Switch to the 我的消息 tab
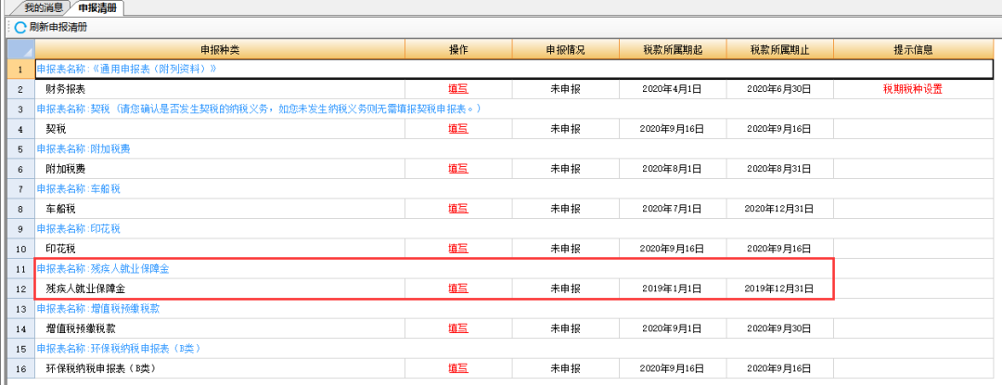The image size is (1002, 385). [45, 8]
